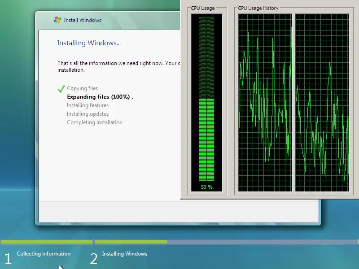Image resolution: width=359 pixels, height=269 pixels.
Task: Click the 'Copying files' step
Action: [x=83, y=88]
